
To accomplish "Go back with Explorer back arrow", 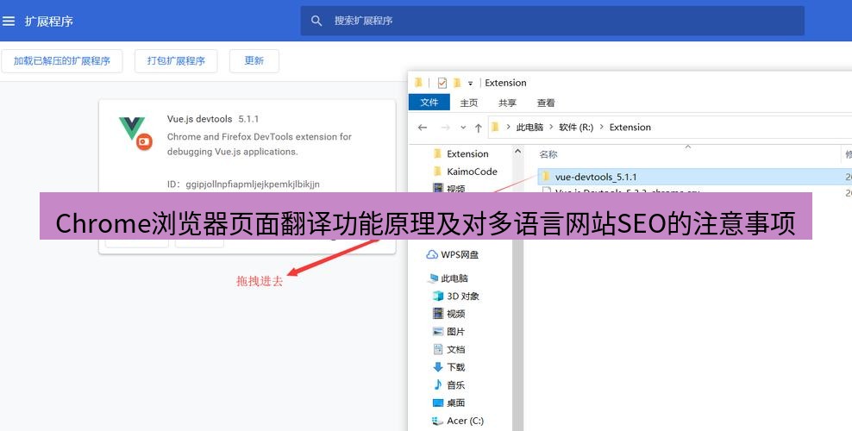I will click(423, 128).
